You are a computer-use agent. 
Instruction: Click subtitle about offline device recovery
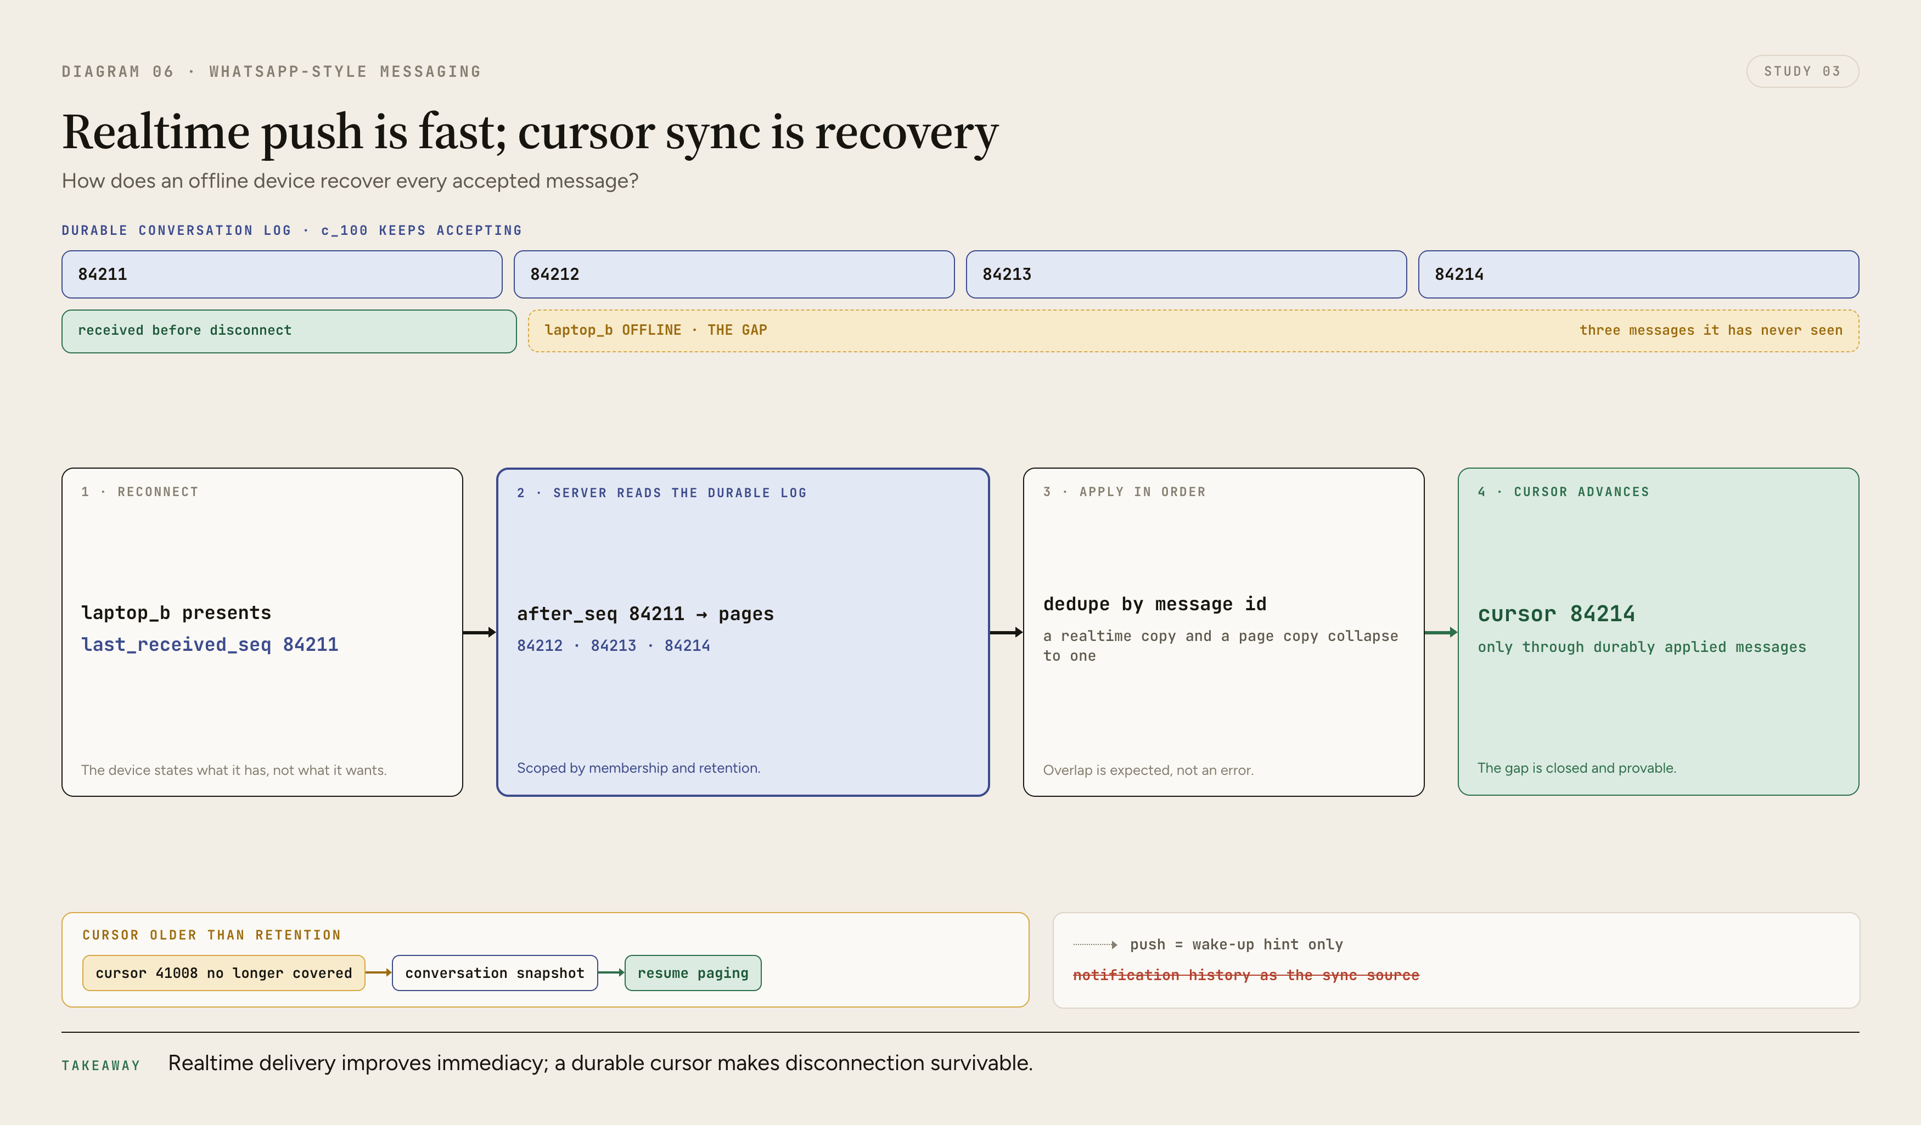pyautogui.click(x=350, y=182)
